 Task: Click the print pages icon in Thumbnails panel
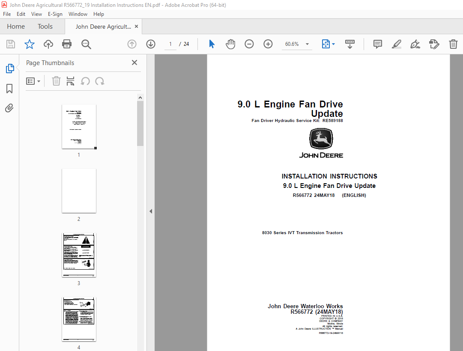(70, 81)
